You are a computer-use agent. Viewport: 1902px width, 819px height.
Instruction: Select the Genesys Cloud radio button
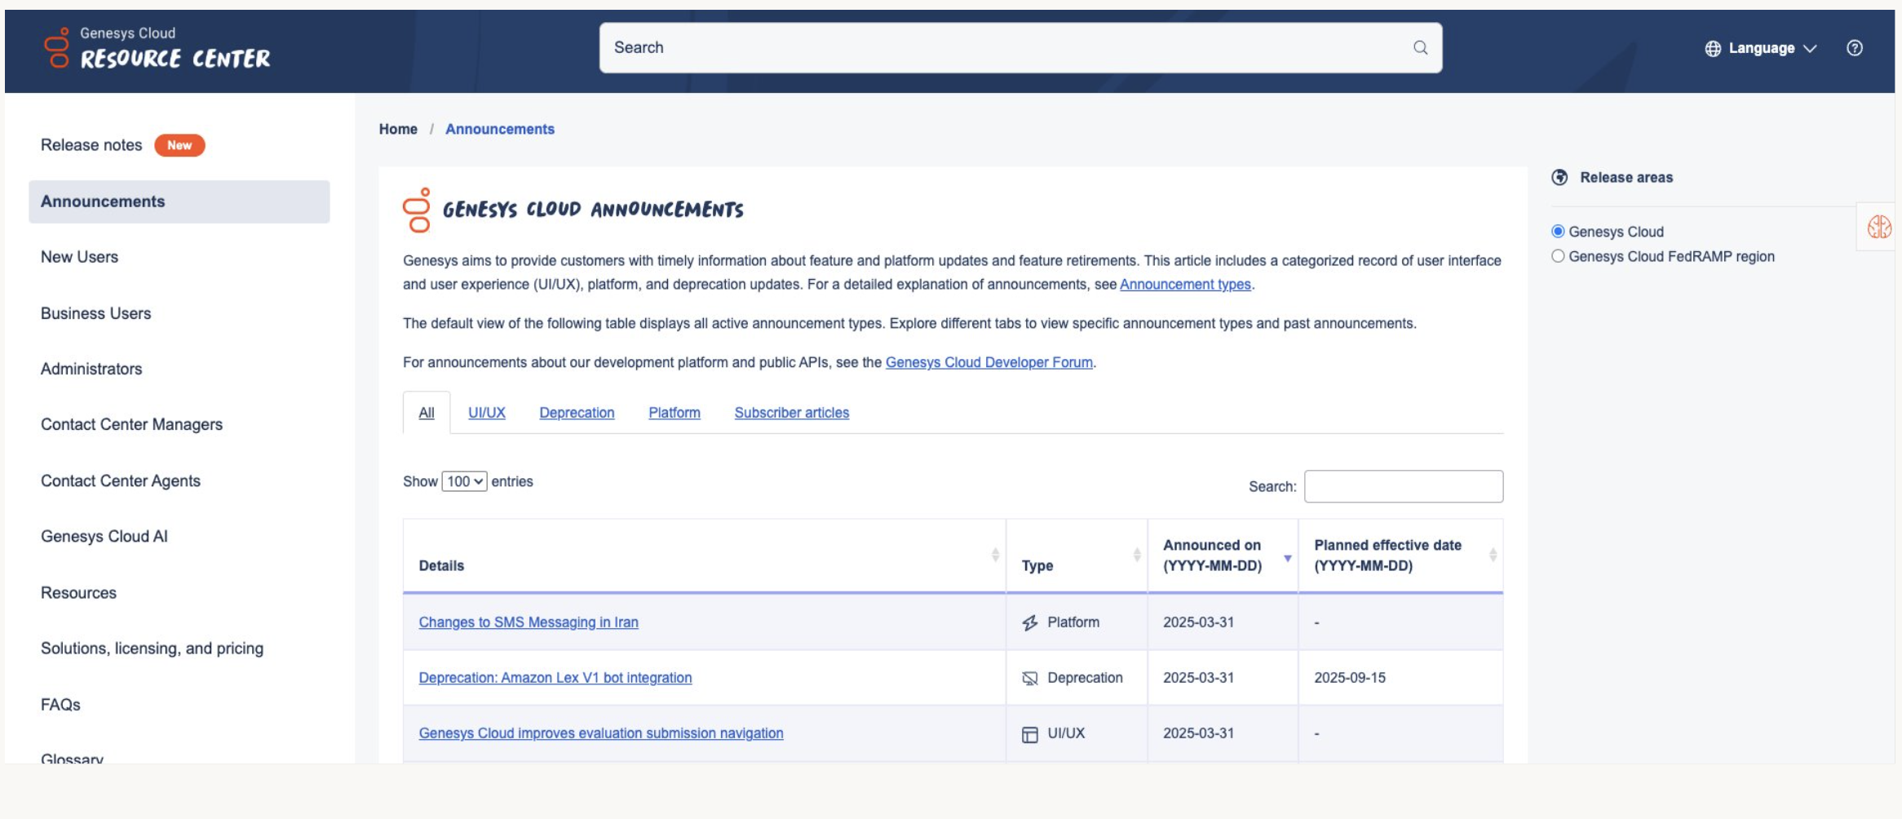[x=1558, y=232]
